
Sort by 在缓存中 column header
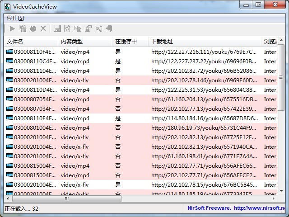pos(130,42)
